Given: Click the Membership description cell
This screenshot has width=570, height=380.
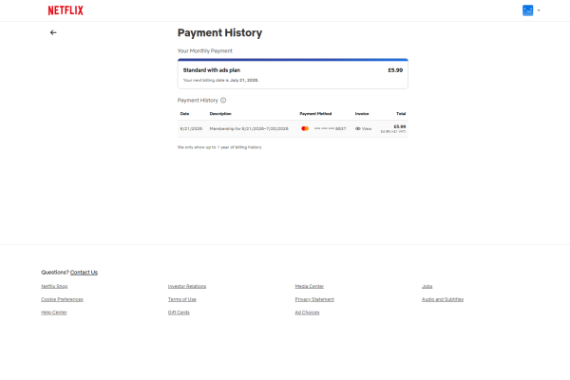Looking at the screenshot, I should click(249, 129).
